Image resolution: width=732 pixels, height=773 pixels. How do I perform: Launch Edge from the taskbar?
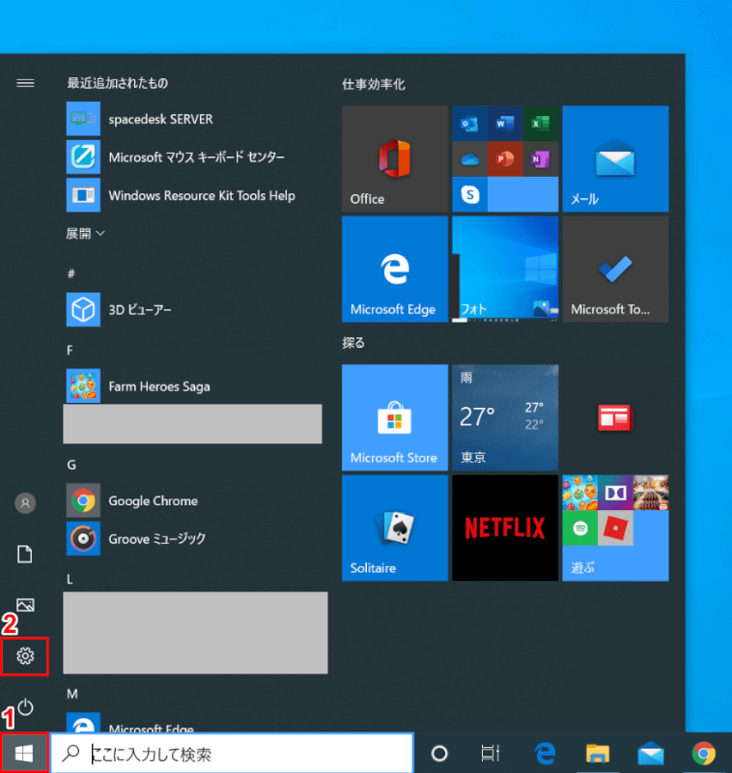[545, 754]
